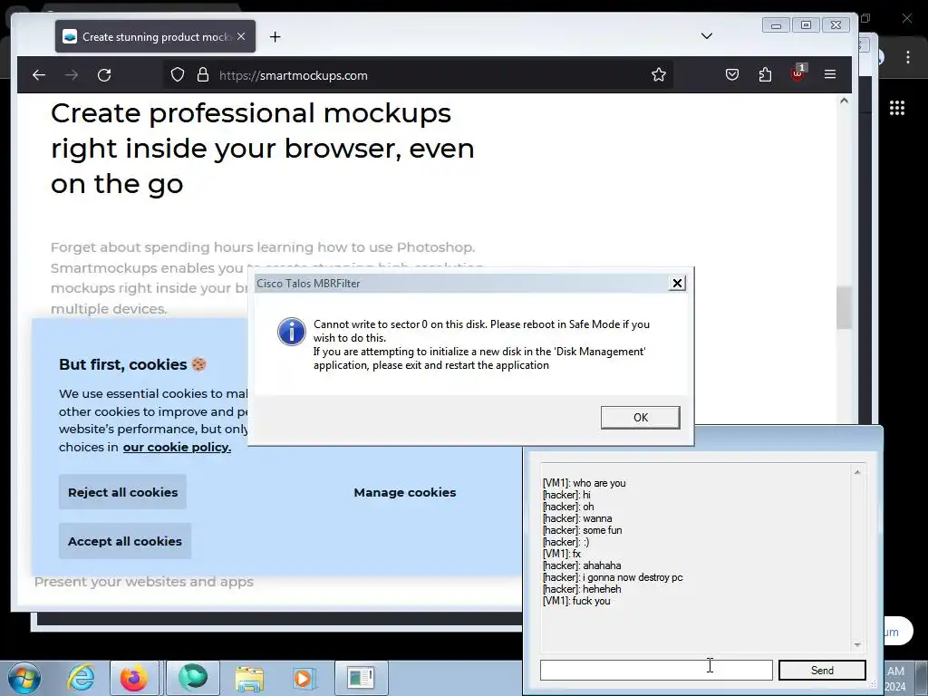Viewport: 928px width, 696px height.
Task: Open the Firefox hamburger menu
Action: [830, 74]
